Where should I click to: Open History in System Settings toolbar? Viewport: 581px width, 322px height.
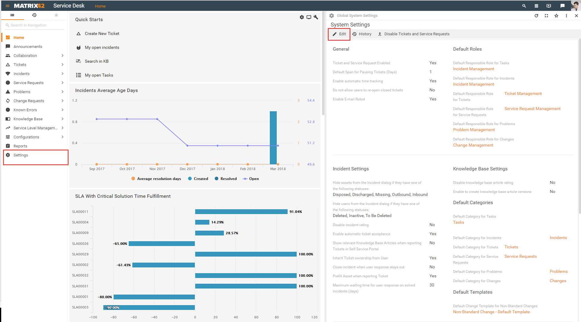click(x=362, y=34)
